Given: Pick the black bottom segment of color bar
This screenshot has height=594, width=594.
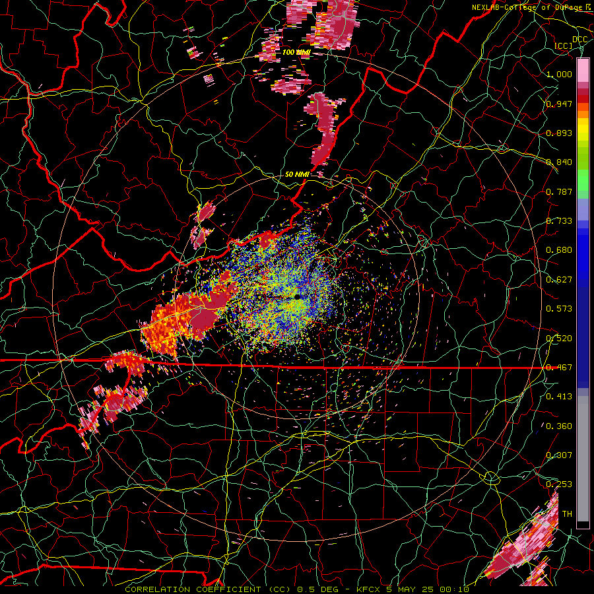Looking at the screenshot, I should [583, 525].
